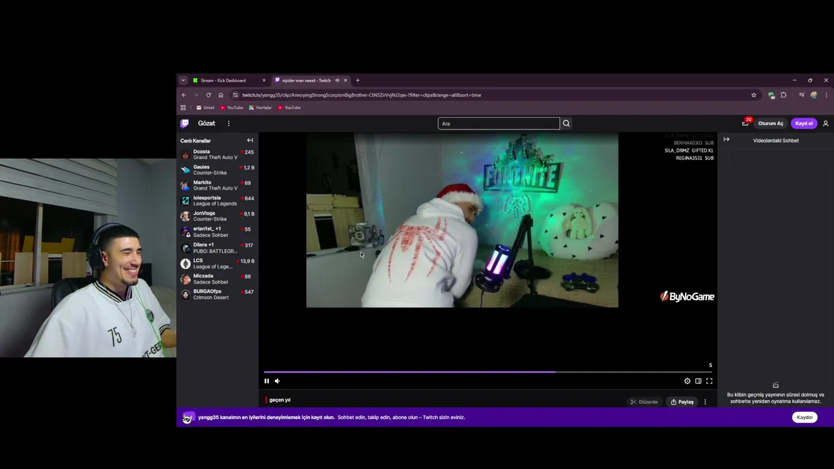Click the LCS channel avatar
Screen dimensions: 834x469
185,264
